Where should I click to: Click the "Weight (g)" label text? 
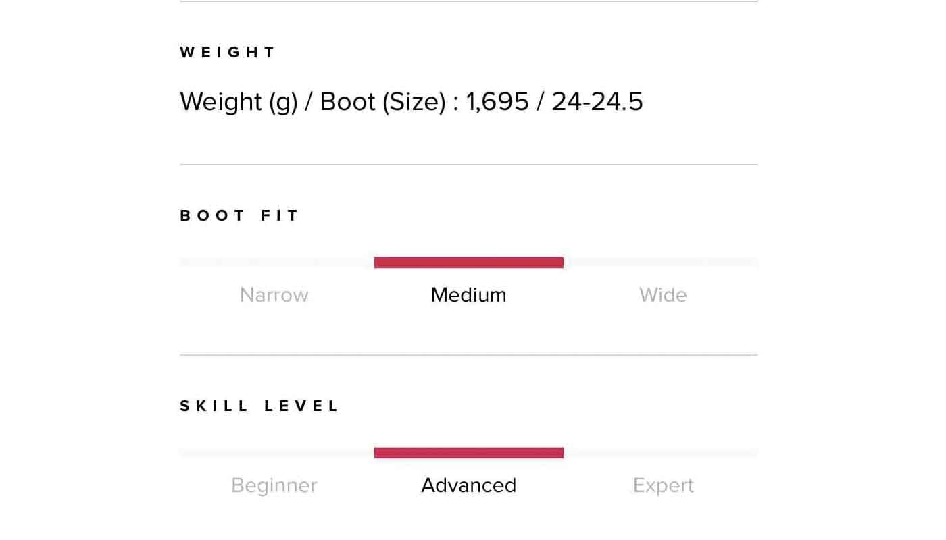239,102
